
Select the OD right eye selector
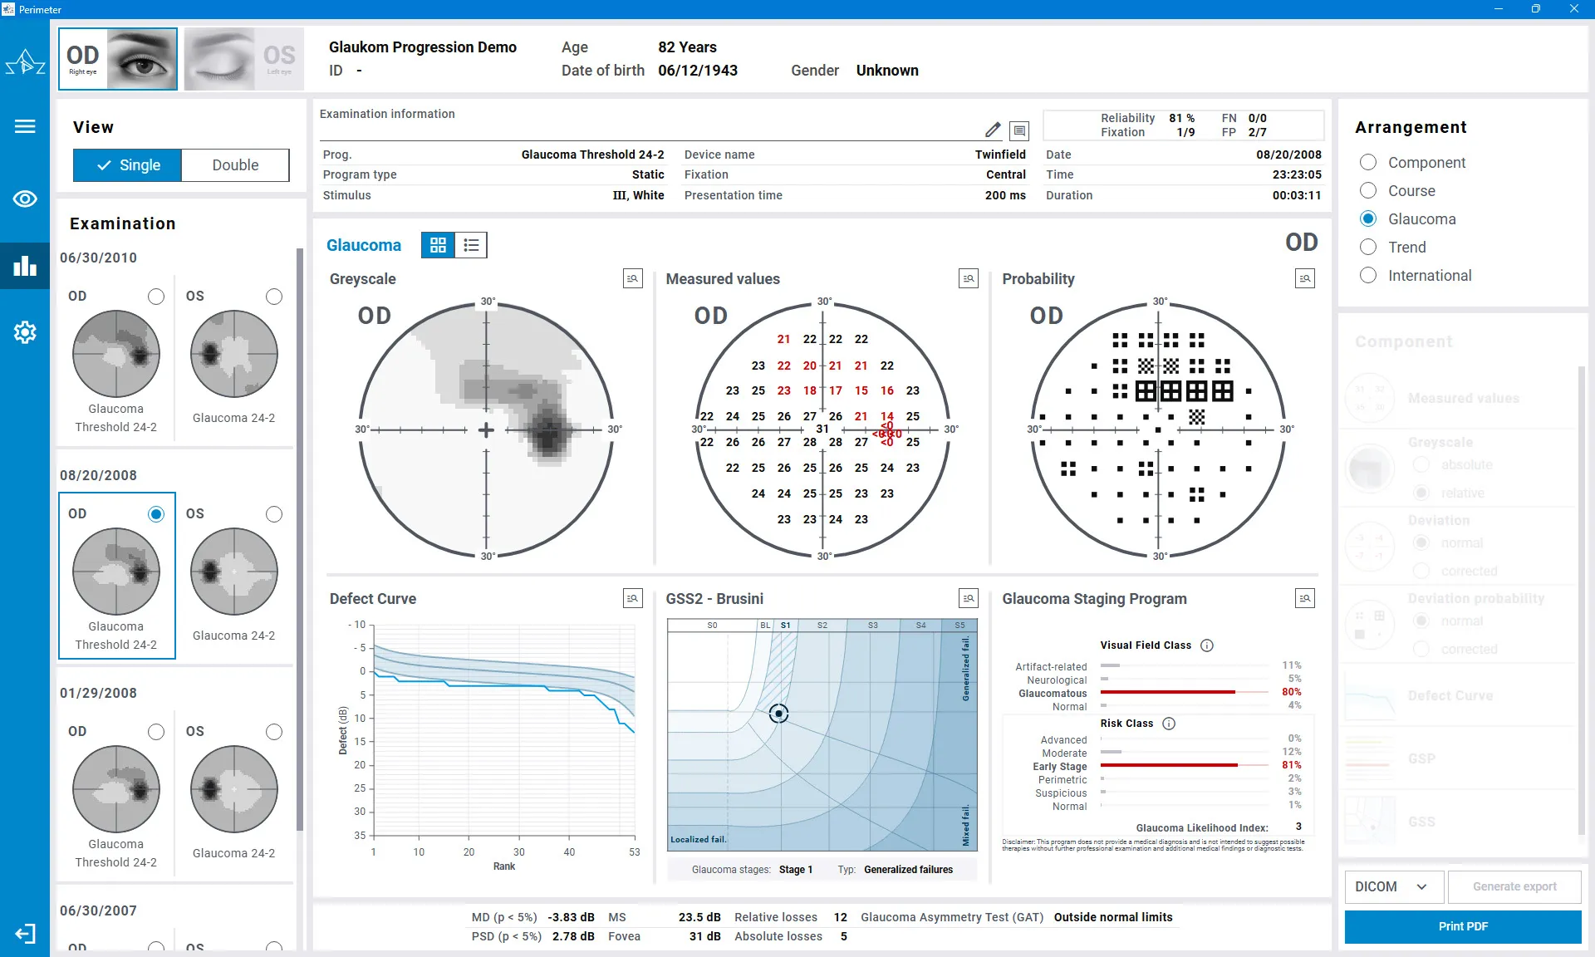click(118, 59)
